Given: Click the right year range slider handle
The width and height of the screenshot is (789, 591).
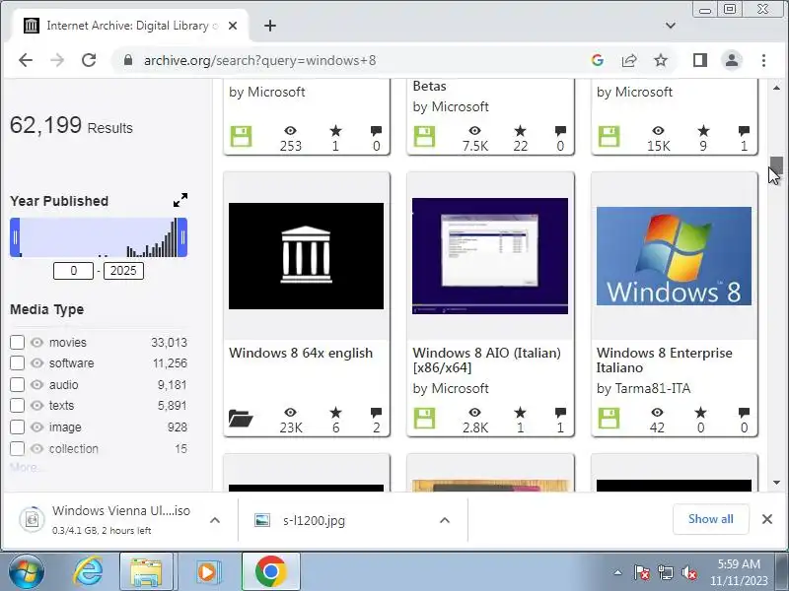Looking at the screenshot, I should (182, 237).
